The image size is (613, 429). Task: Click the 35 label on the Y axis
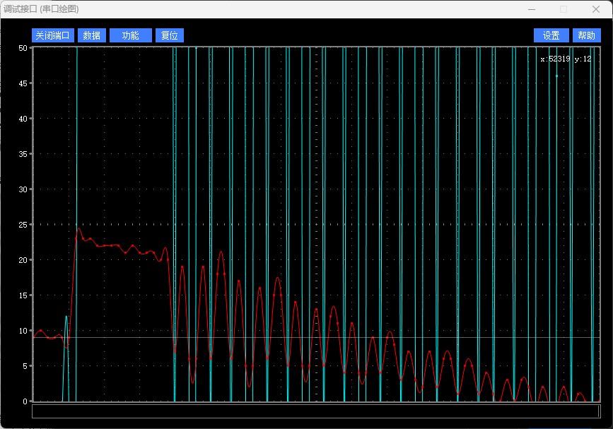(23, 154)
